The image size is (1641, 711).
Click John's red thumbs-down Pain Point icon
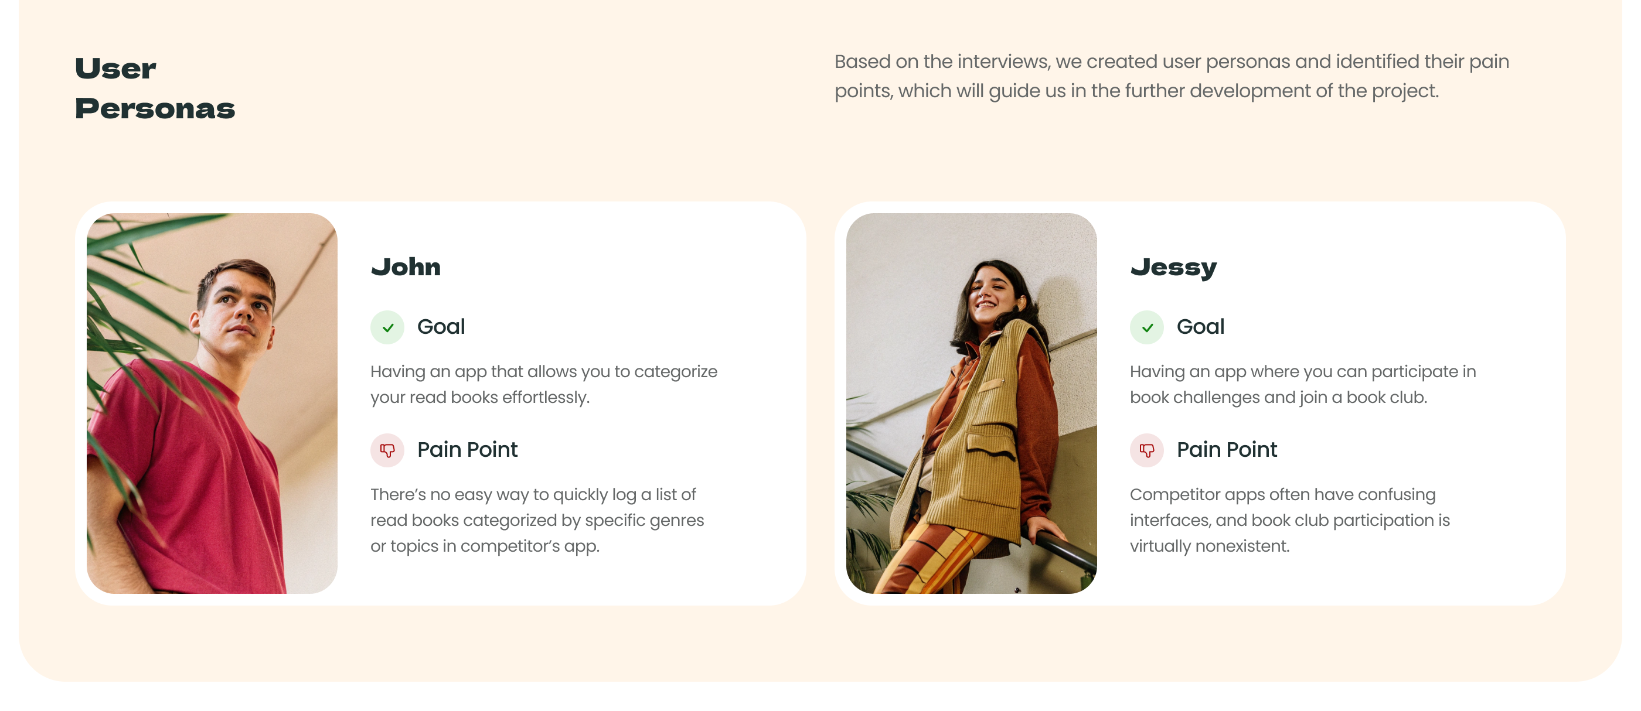(387, 450)
